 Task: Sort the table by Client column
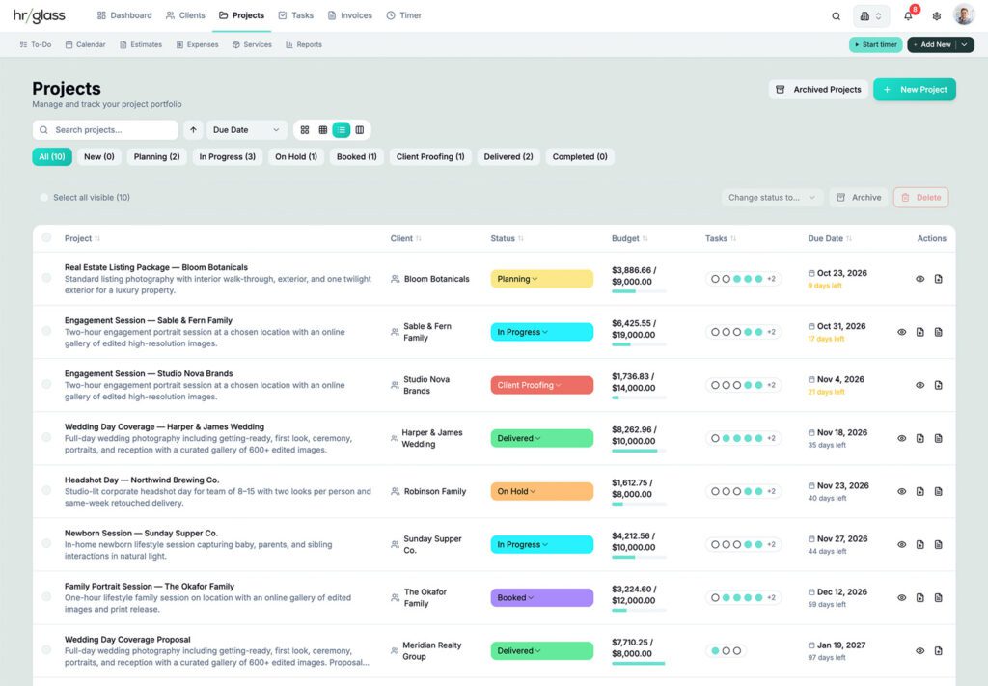coord(406,238)
